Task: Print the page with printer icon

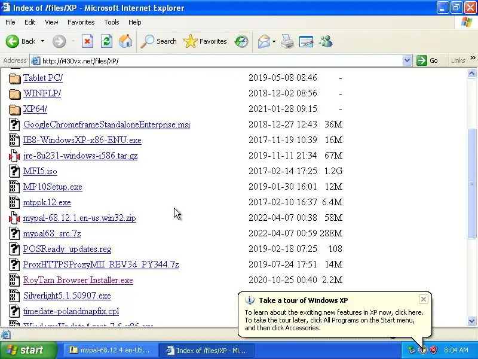Action: pos(287,41)
